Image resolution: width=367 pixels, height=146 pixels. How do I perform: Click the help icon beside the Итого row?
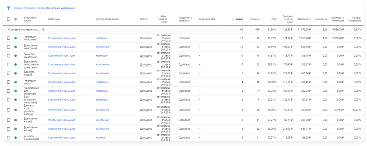coord(43,29)
